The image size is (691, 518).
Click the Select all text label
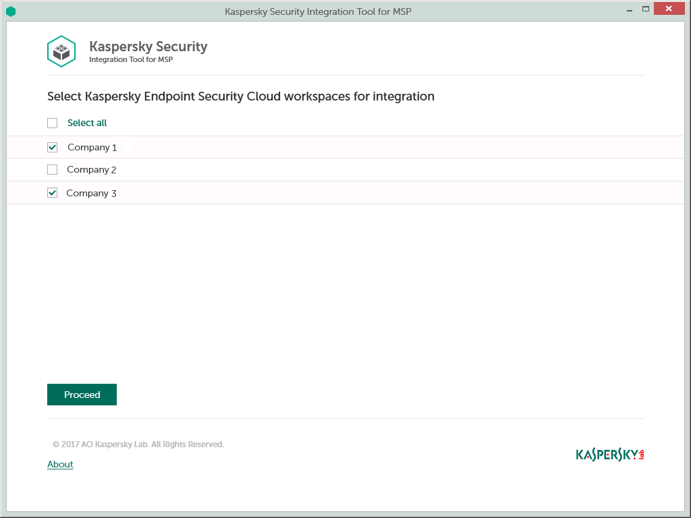point(87,123)
